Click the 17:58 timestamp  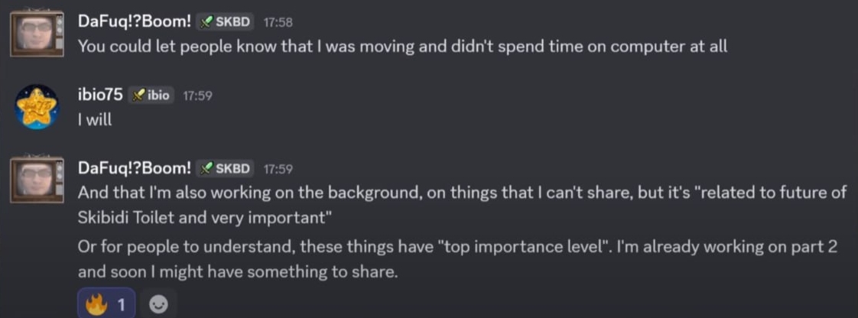tap(278, 23)
